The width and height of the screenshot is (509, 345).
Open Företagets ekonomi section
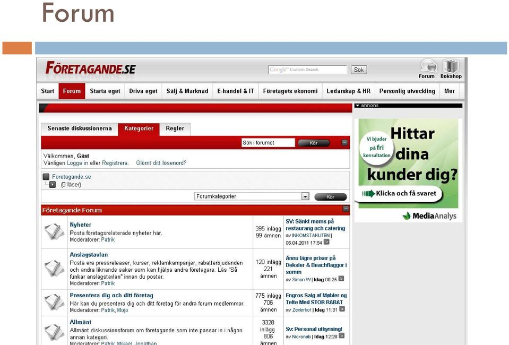[x=290, y=91]
